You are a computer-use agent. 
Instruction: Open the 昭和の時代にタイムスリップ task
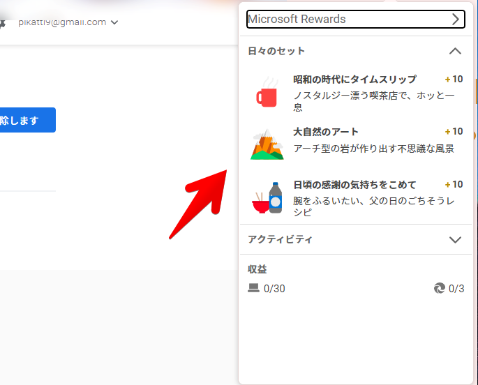354,80
